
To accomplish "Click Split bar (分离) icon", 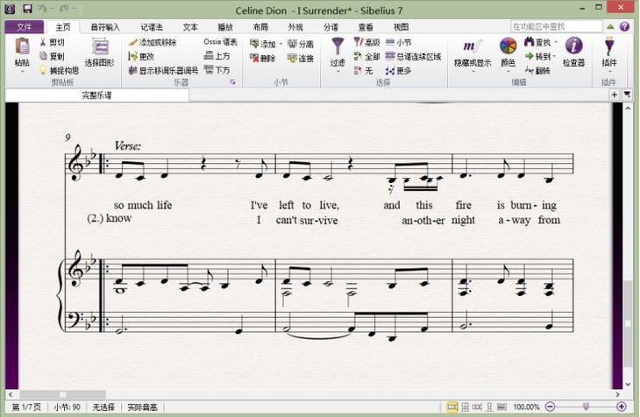I will pos(292,43).
